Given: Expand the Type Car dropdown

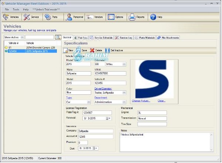Looking at the screenshot, I should (89, 102).
